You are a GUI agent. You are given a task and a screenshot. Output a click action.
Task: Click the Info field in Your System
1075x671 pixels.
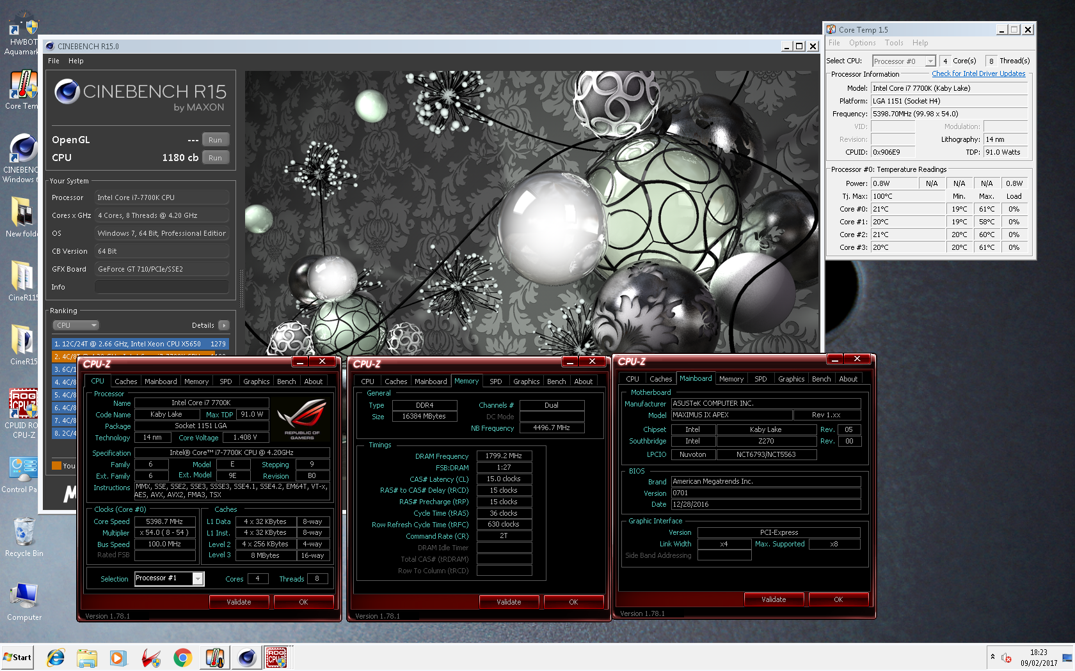[161, 287]
